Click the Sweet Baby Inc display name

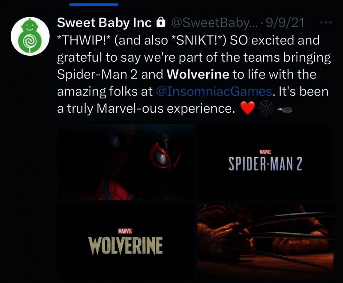pos(104,23)
